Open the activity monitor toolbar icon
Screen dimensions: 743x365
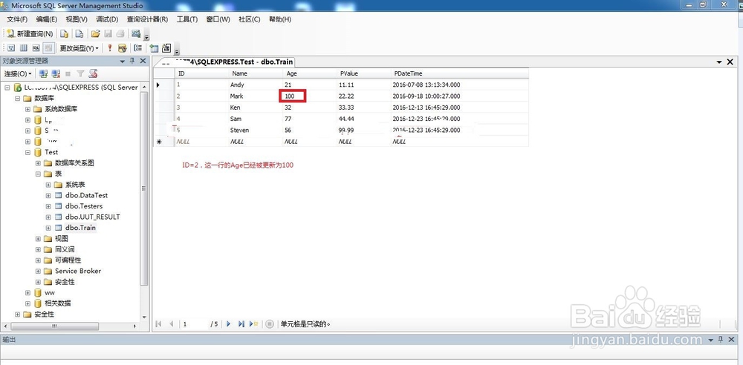[136, 33]
